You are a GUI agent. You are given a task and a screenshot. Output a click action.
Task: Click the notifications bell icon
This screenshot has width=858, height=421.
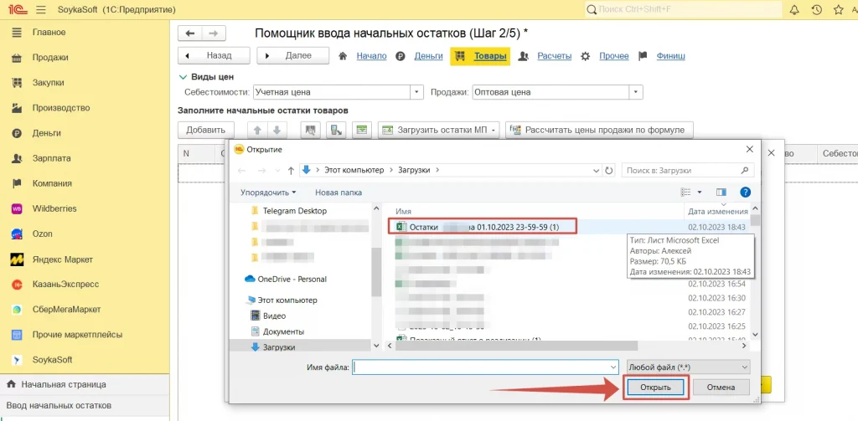793,10
